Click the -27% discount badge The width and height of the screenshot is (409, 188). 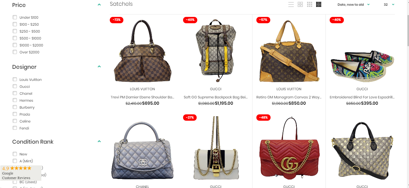coord(190,117)
